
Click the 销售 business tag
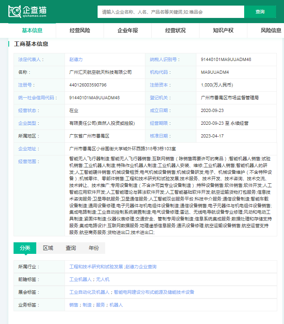[74, 305]
